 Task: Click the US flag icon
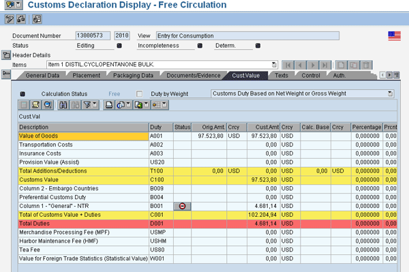(x=395, y=36)
